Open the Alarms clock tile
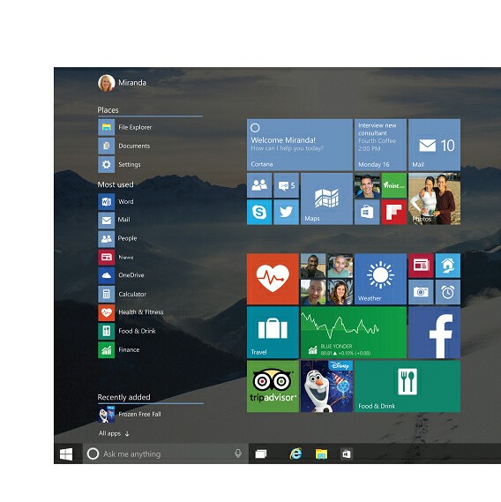Image resolution: width=501 pixels, height=502 pixels. coord(448,292)
